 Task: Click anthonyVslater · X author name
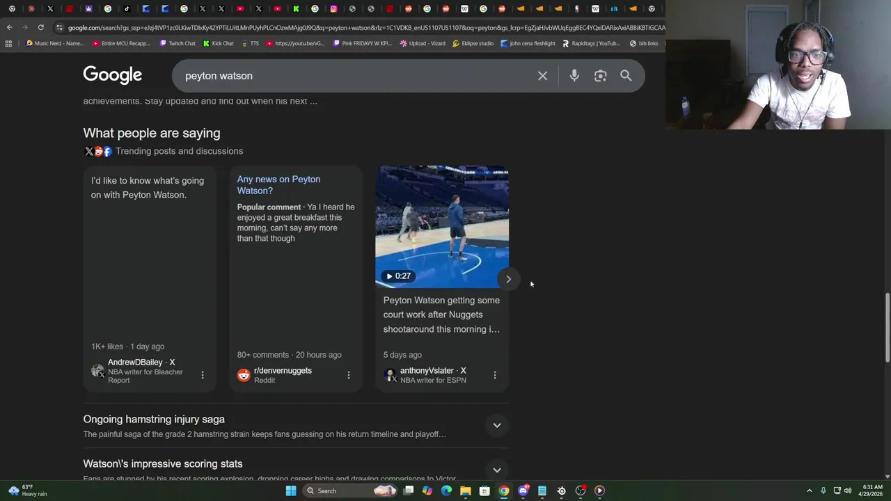[x=433, y=370]
